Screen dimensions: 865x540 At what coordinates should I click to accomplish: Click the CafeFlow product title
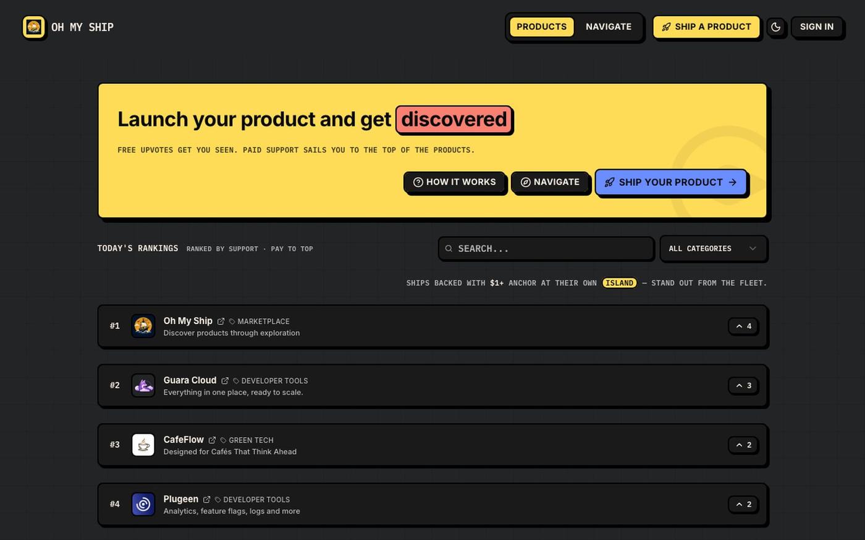[x=184, y=439]
